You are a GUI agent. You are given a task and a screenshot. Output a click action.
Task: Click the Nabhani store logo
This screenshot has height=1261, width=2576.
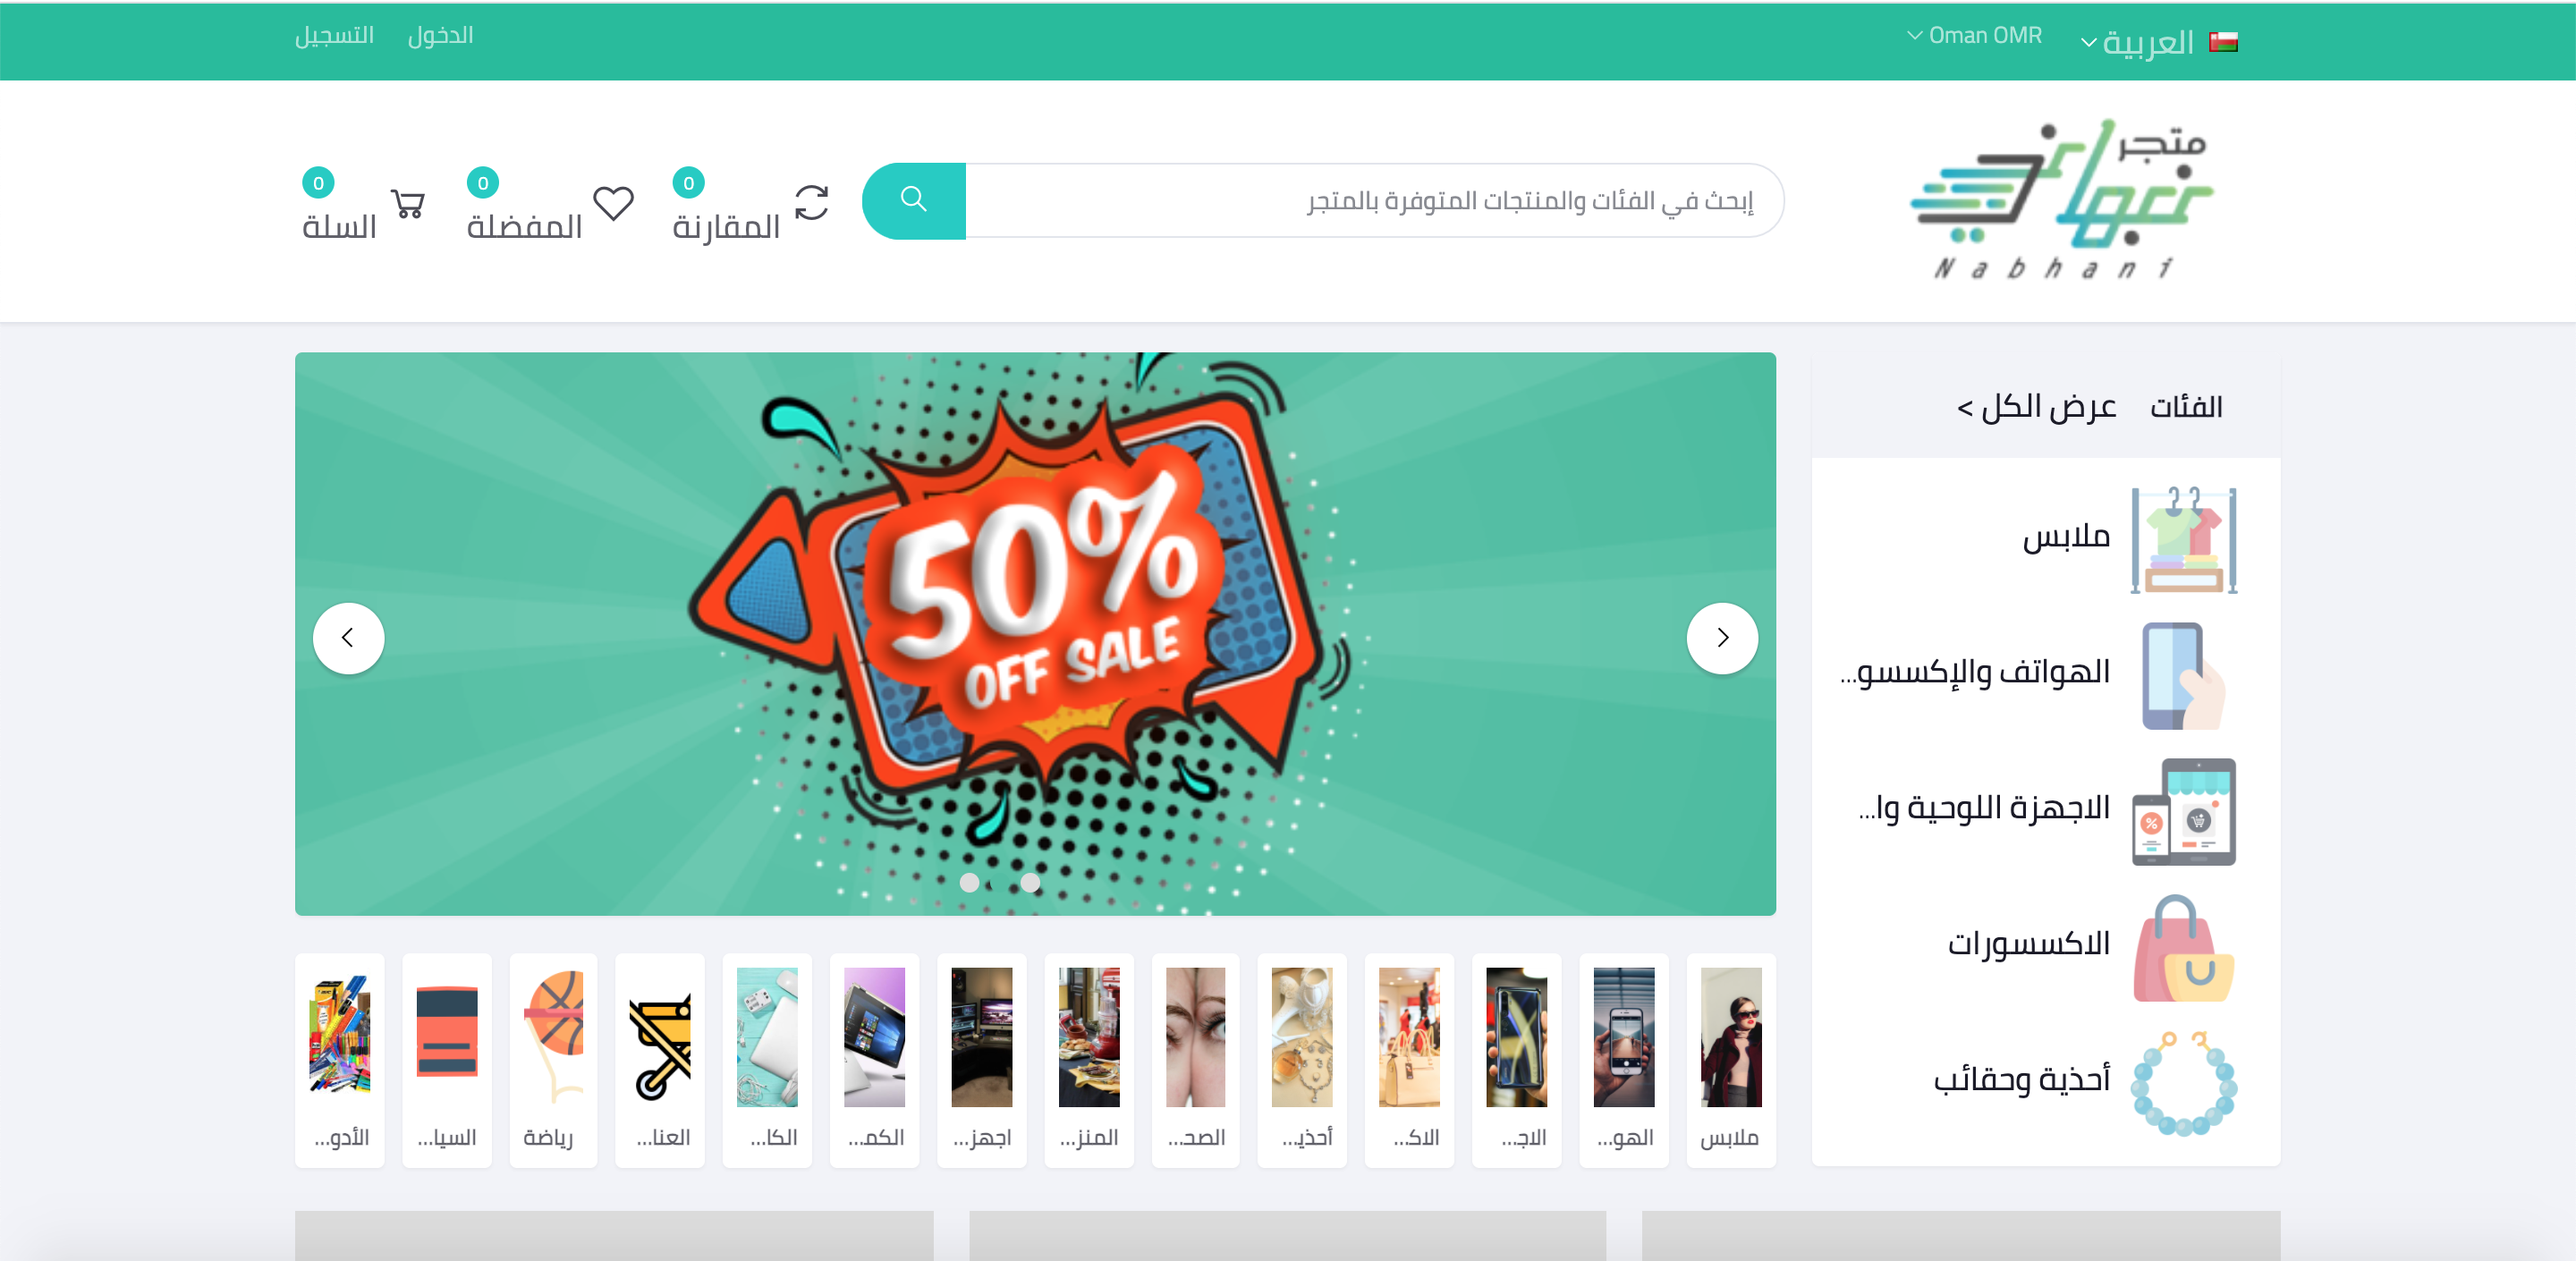[x=2061, y=199]
